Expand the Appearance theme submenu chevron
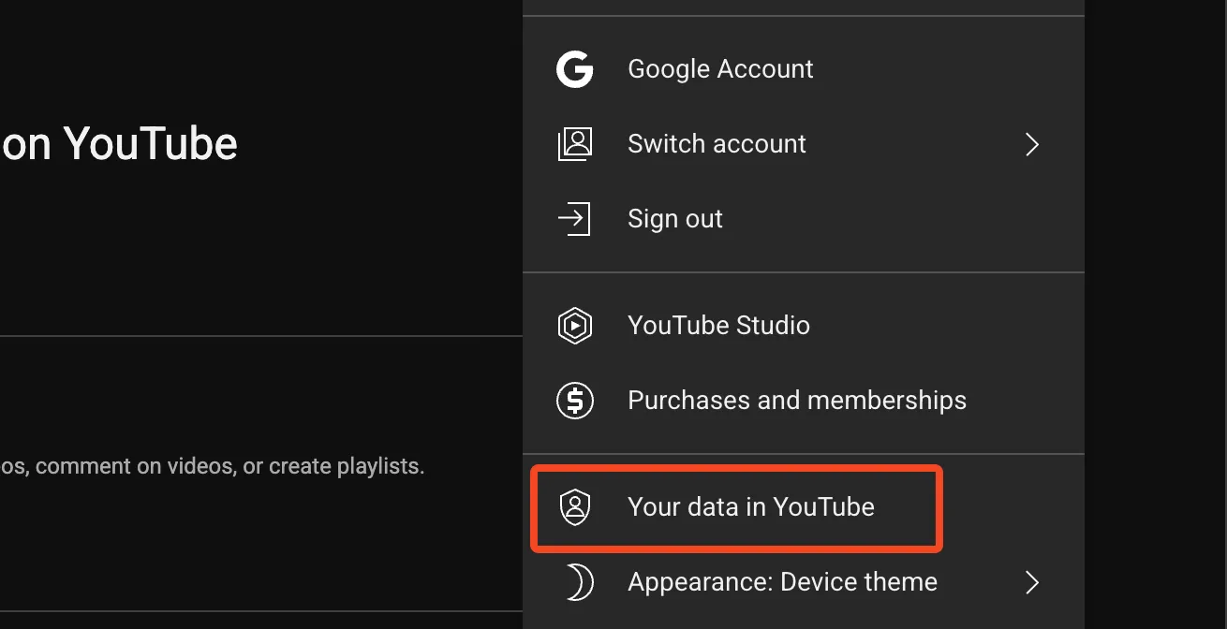Image resolution: width=1227 pixels, height=629 pixels. pos(1031,582)
